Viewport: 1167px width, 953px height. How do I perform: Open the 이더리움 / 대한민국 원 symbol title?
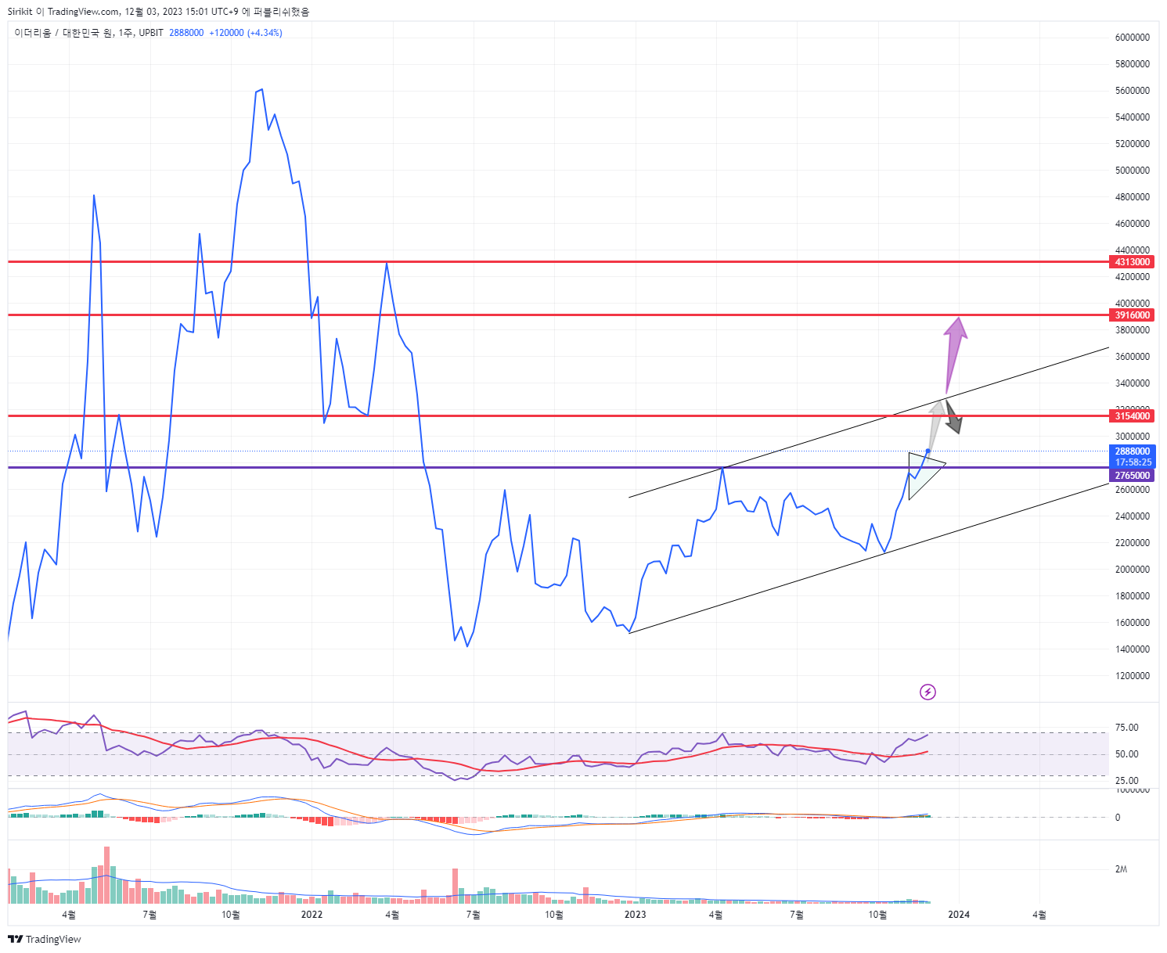63,33
